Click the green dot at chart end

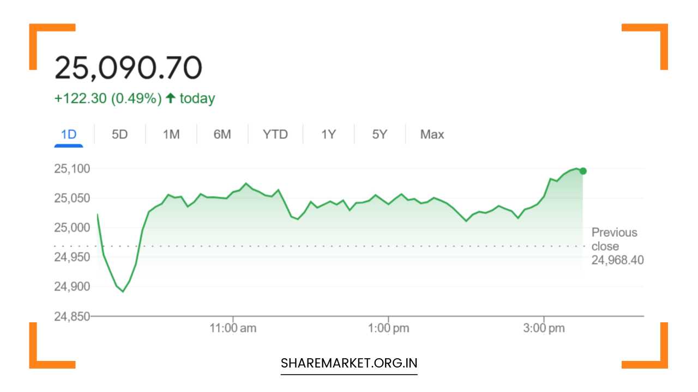click(583, 171)
